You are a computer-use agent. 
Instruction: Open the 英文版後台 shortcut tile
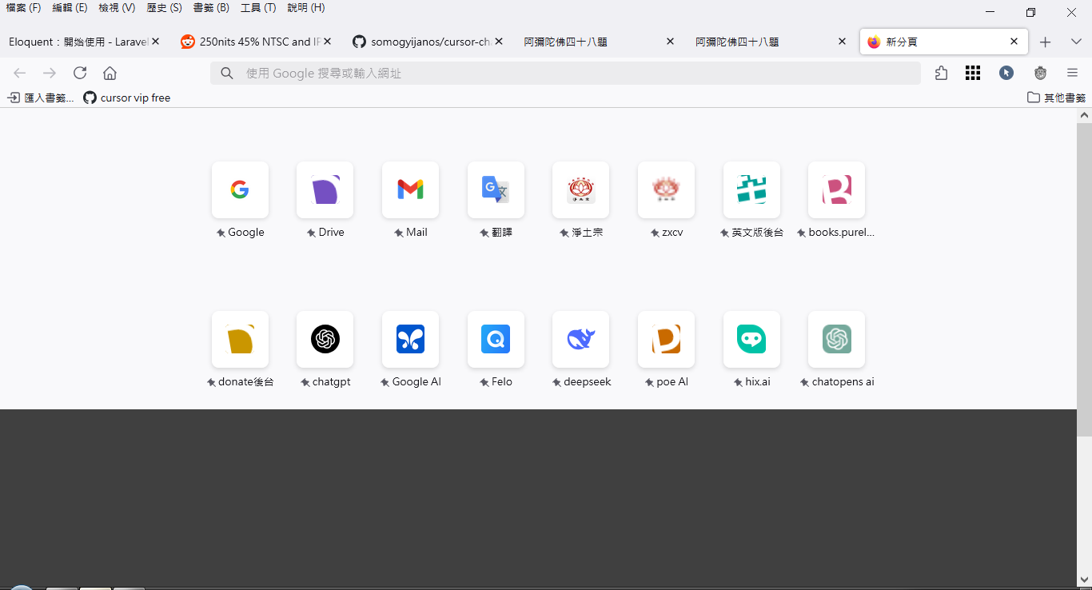pos(751,190)
